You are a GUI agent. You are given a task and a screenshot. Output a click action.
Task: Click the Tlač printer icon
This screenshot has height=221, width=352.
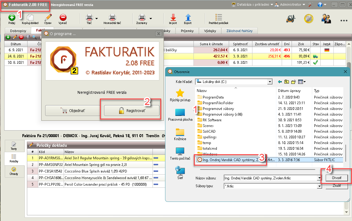coord(89,18)
